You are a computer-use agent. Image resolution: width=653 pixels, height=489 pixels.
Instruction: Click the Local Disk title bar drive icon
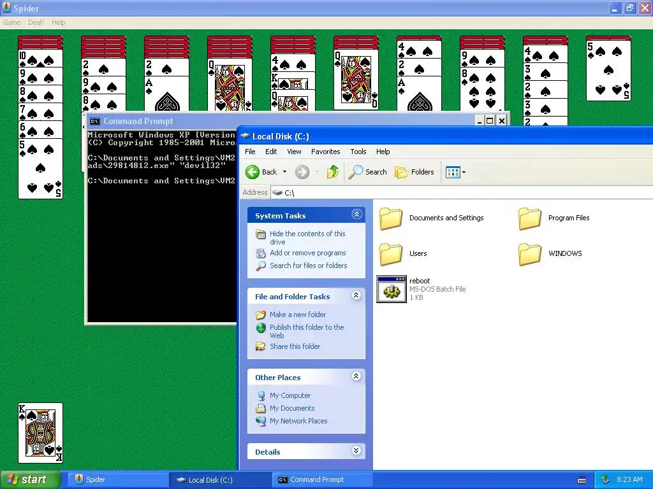pos(246,136)
